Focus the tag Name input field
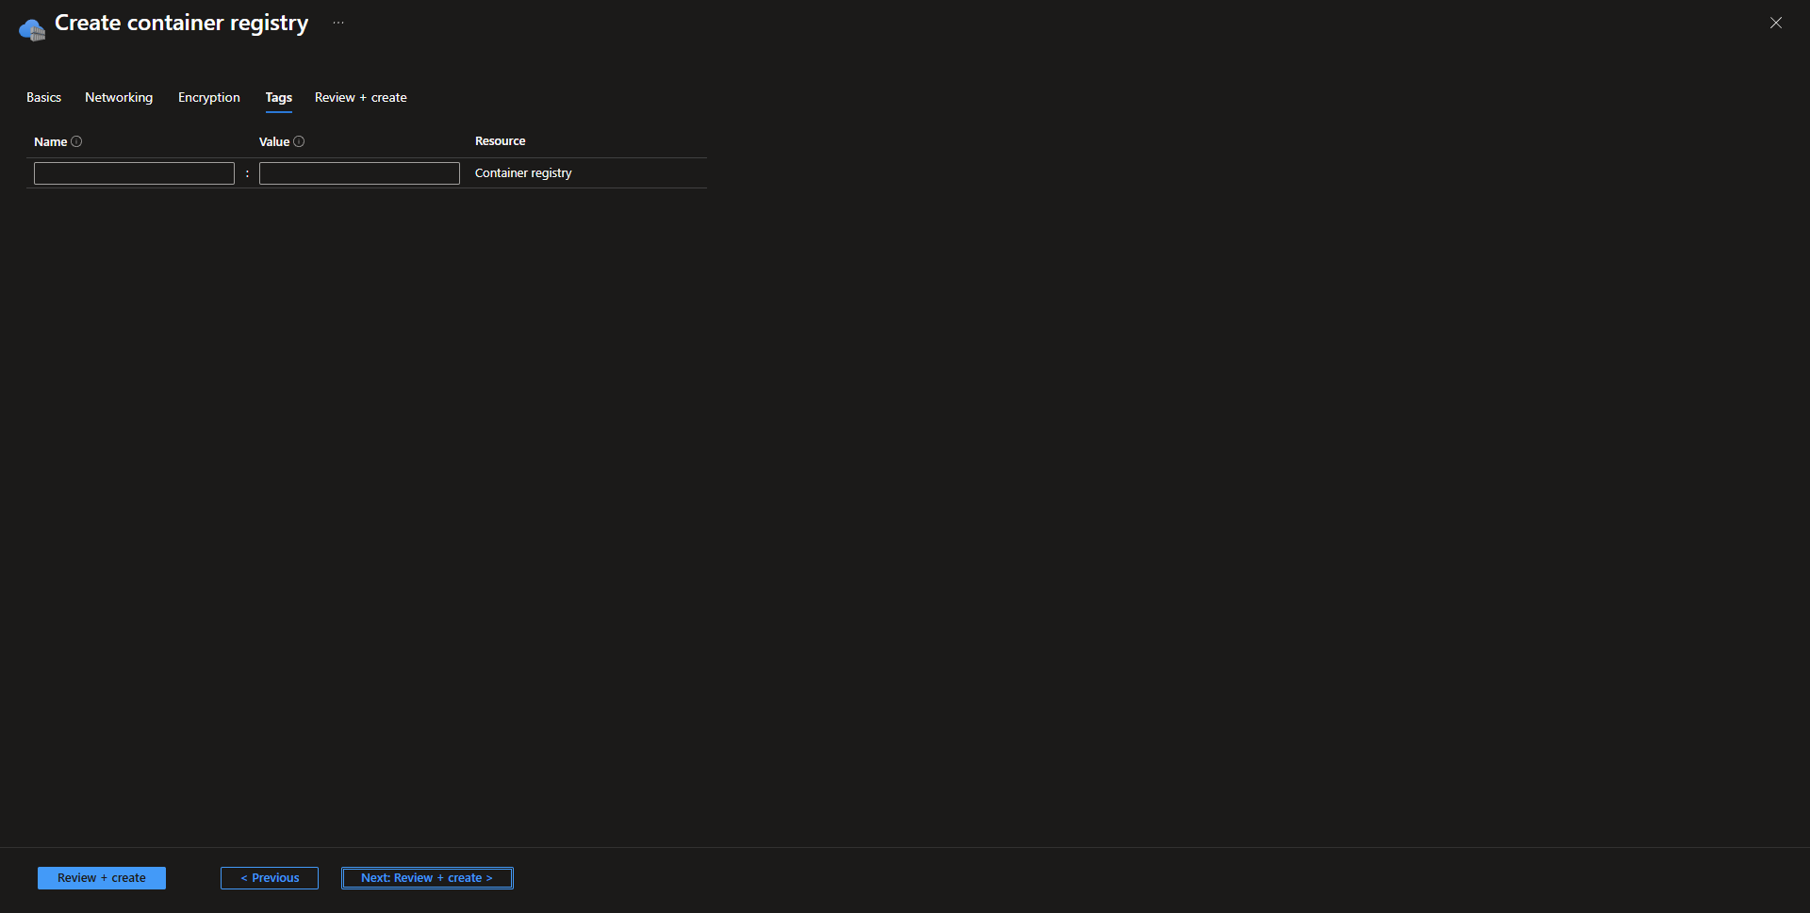 [134, 173]
